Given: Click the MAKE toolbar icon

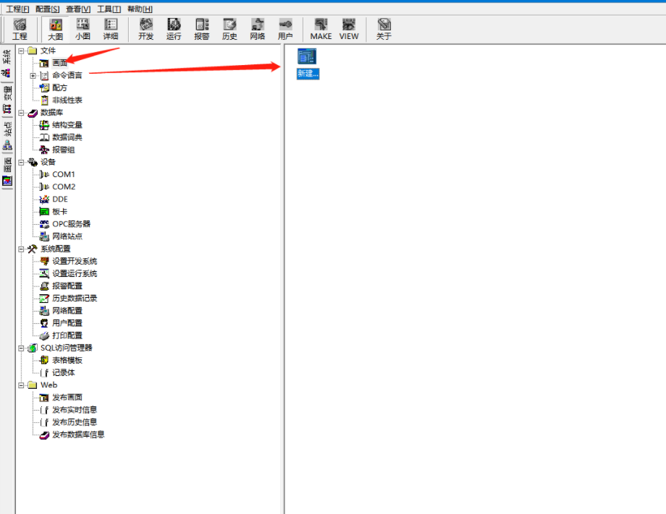Looking at the screenshot, I should 321,29.
